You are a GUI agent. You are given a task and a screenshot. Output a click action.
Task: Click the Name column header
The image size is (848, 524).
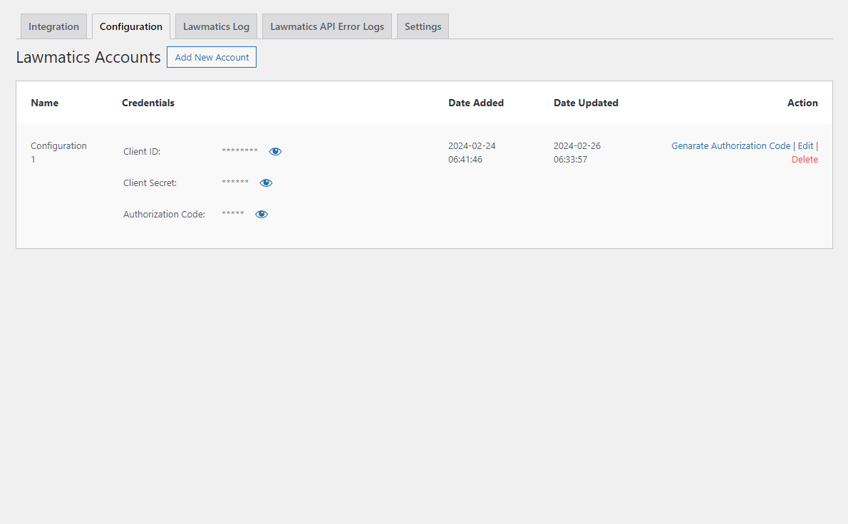click(44, 103)
